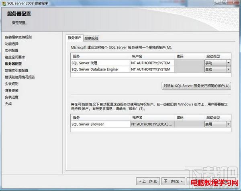Click NT AUTHORITY\LOCAL account cell for Browser
Image resolution: width=241 pixels, height=191 pixels.
tap(152, 124)
